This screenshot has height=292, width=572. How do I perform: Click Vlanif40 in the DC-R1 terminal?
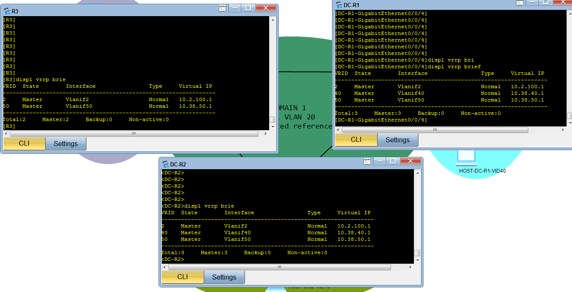[411, 93]
